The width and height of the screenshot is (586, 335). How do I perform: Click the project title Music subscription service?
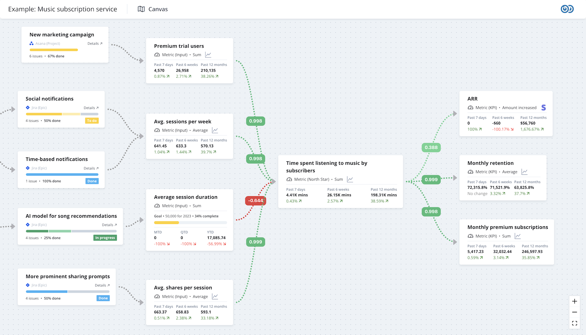click(x=63, y=9)
